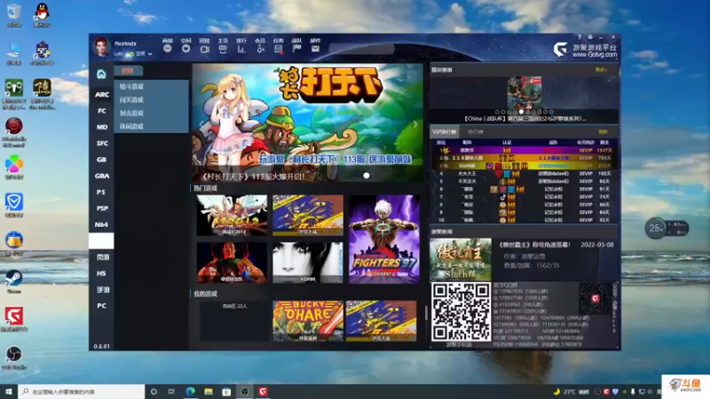Open the online status dropdown arrow

tap(150, 54)
